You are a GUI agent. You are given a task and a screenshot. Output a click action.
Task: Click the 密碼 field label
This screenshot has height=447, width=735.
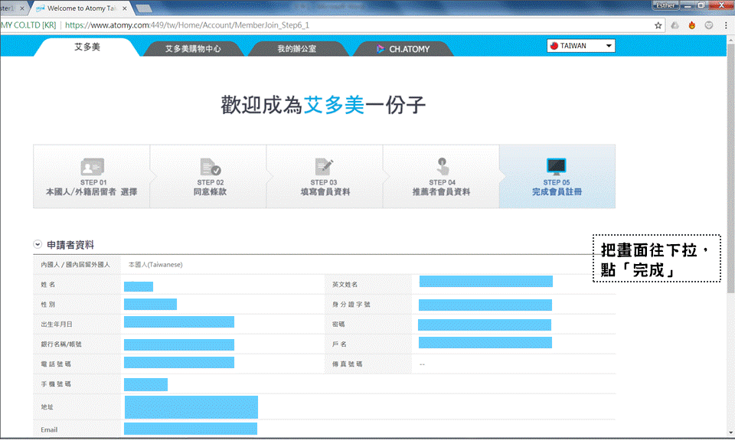click(338, 325)
